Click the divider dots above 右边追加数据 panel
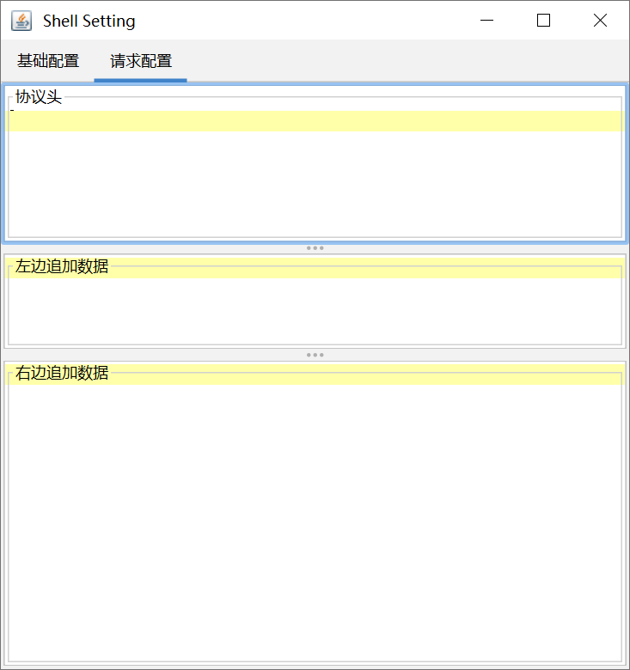Screen dimensions: 630x670 (315, 355)
